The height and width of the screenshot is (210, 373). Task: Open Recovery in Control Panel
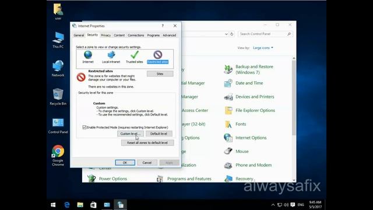[244, 179]
